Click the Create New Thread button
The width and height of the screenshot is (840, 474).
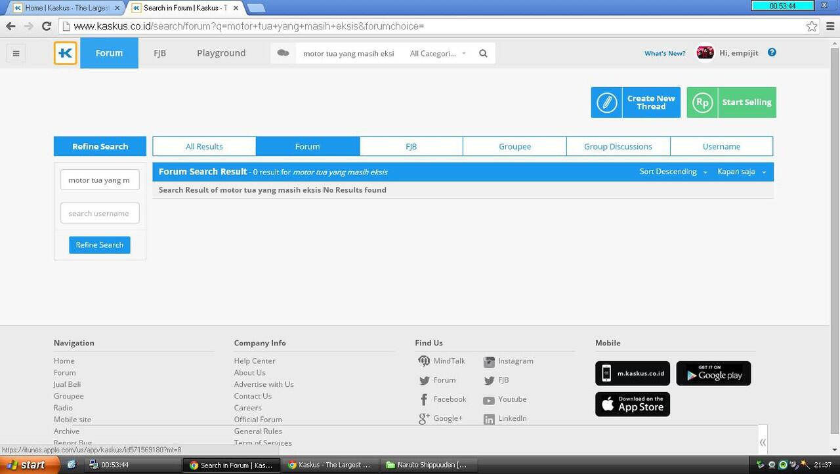[x=636, y=102]
